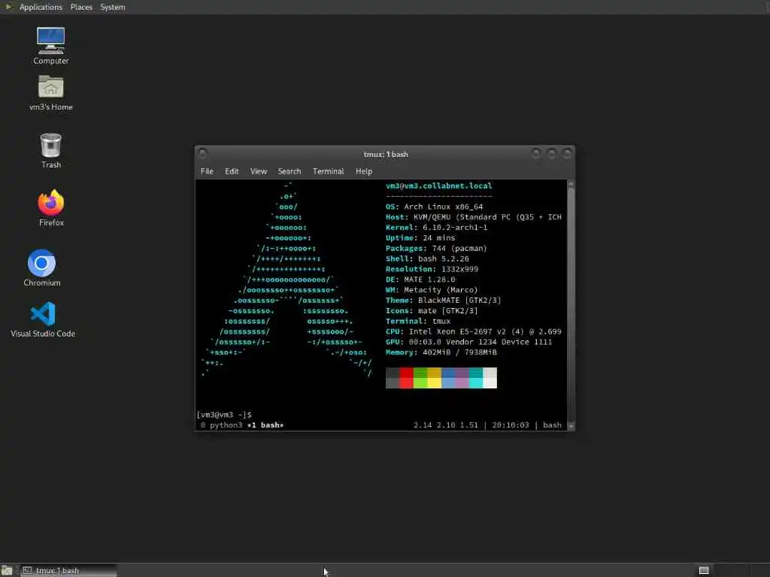Click the 'Host: KVM/QEMU' line

(474, 217)
